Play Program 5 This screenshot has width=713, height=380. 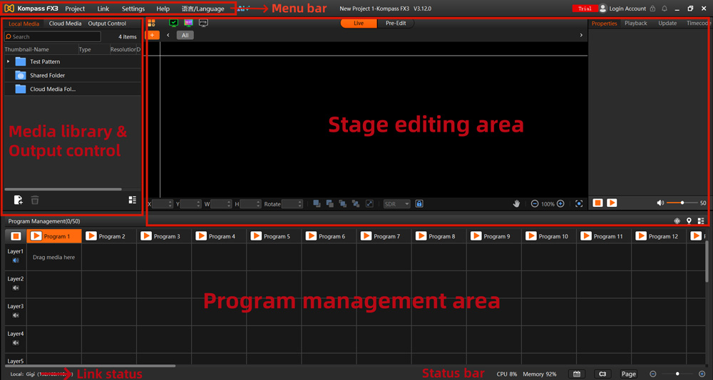[256, 236]
